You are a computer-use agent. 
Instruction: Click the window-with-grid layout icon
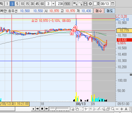click(72, 109)
